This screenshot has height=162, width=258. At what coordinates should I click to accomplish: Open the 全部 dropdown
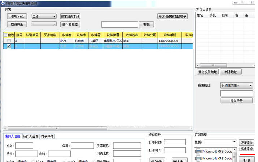tap(44, 16)
